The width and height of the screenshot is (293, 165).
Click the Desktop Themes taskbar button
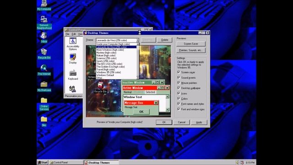[102, 162]
